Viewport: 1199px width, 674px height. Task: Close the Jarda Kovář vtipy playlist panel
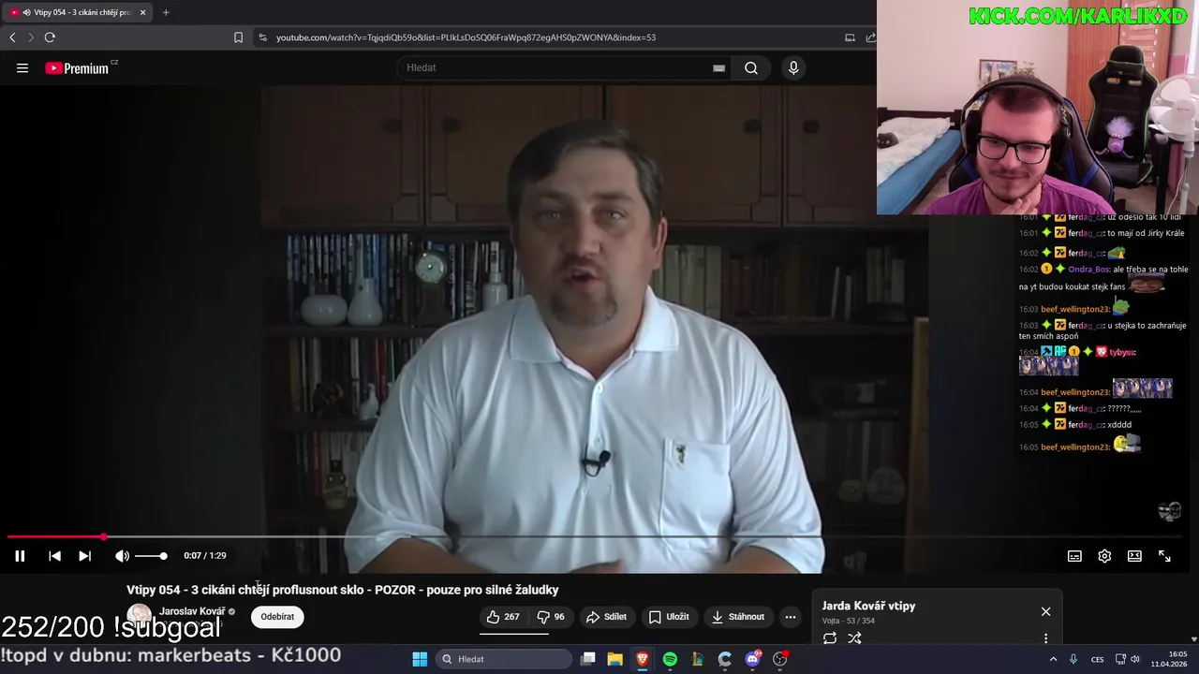(x=1045, y=611)
